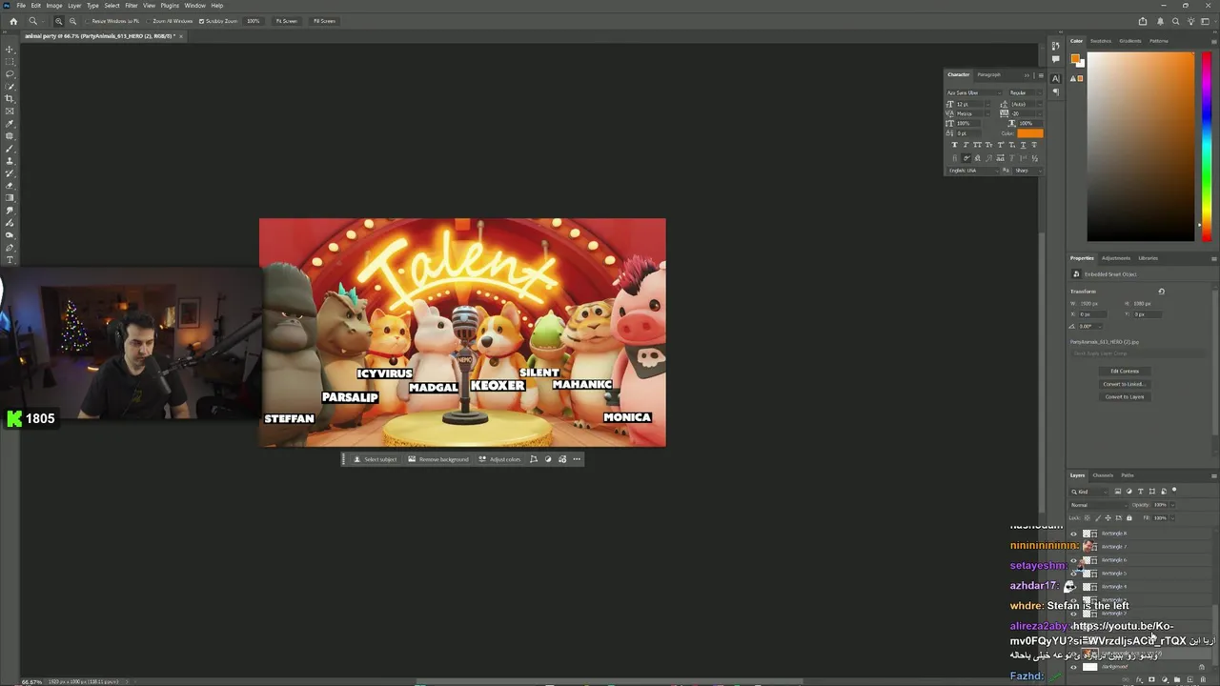1220x686 pixels.
Task: Open the Comments panel icon in dock
Action: tap(1055, 58)
